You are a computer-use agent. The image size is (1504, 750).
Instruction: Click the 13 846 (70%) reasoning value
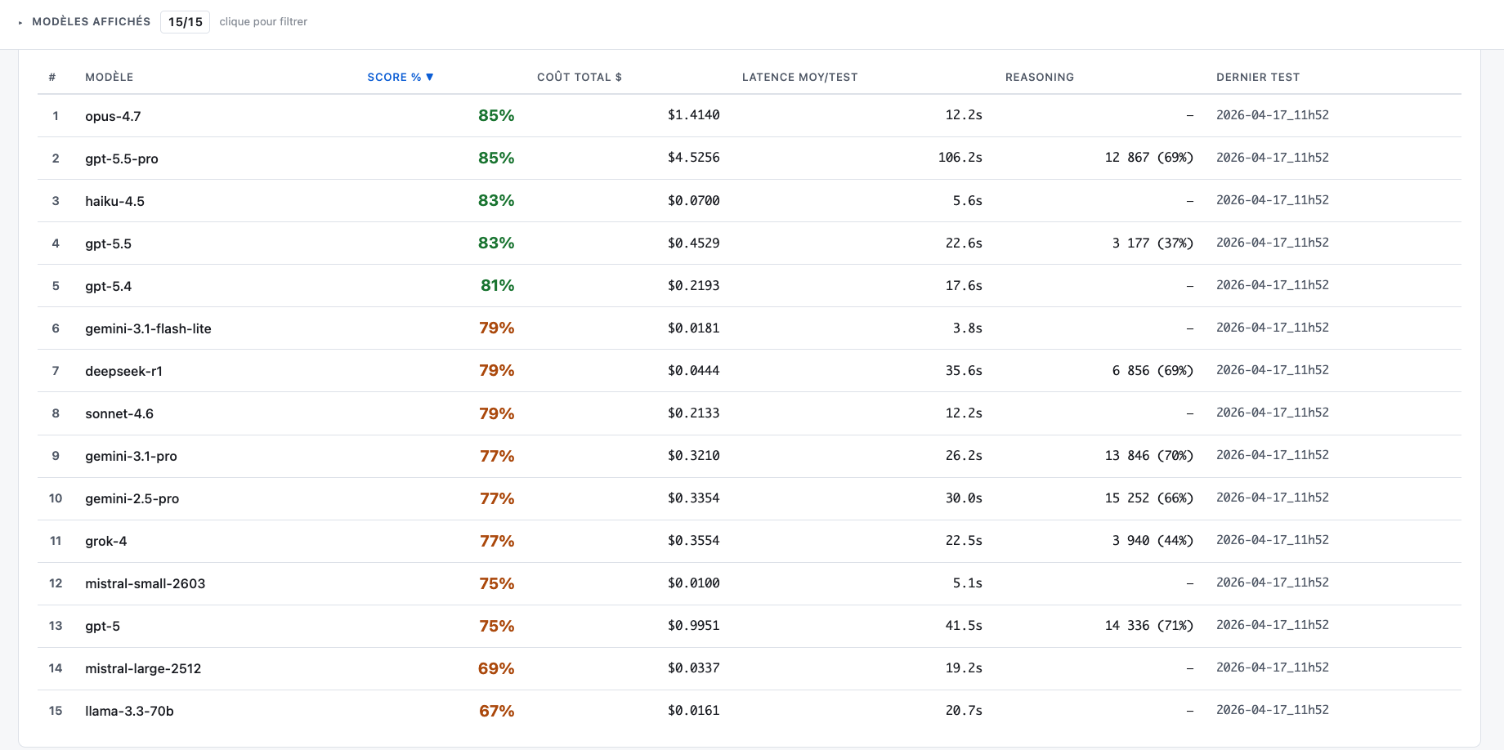pyautogui.click(x=1149, y=455)
